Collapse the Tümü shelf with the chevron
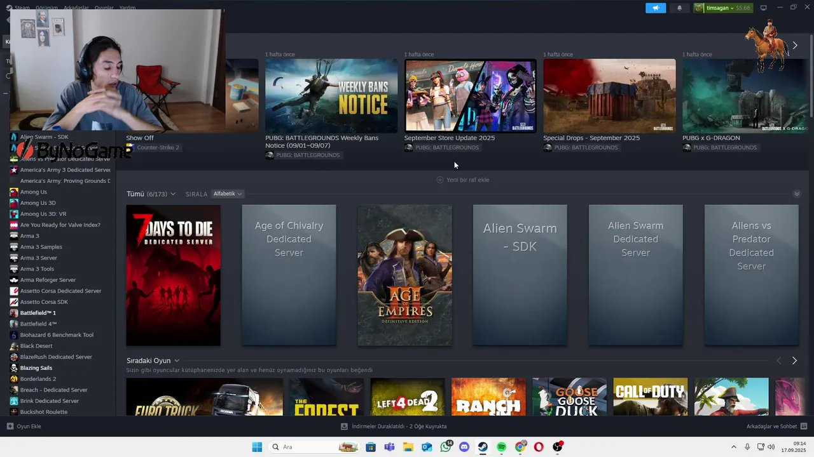The height and width of the screenshot is (457, 814). click(797, 194)
